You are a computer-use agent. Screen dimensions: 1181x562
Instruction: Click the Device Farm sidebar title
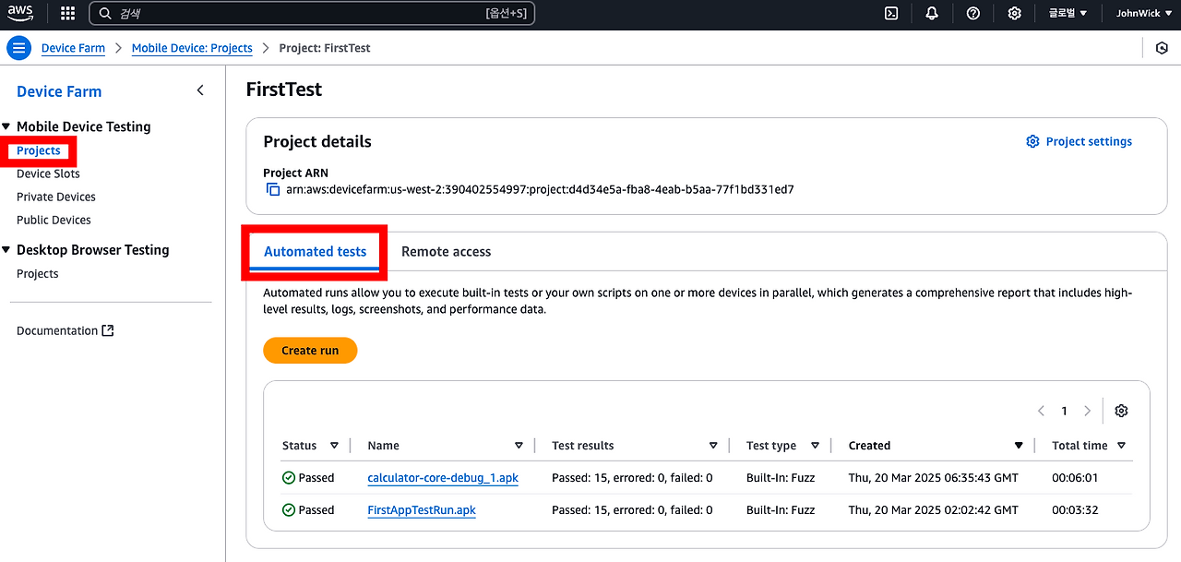pyautogui.click(x=59, y=91)
